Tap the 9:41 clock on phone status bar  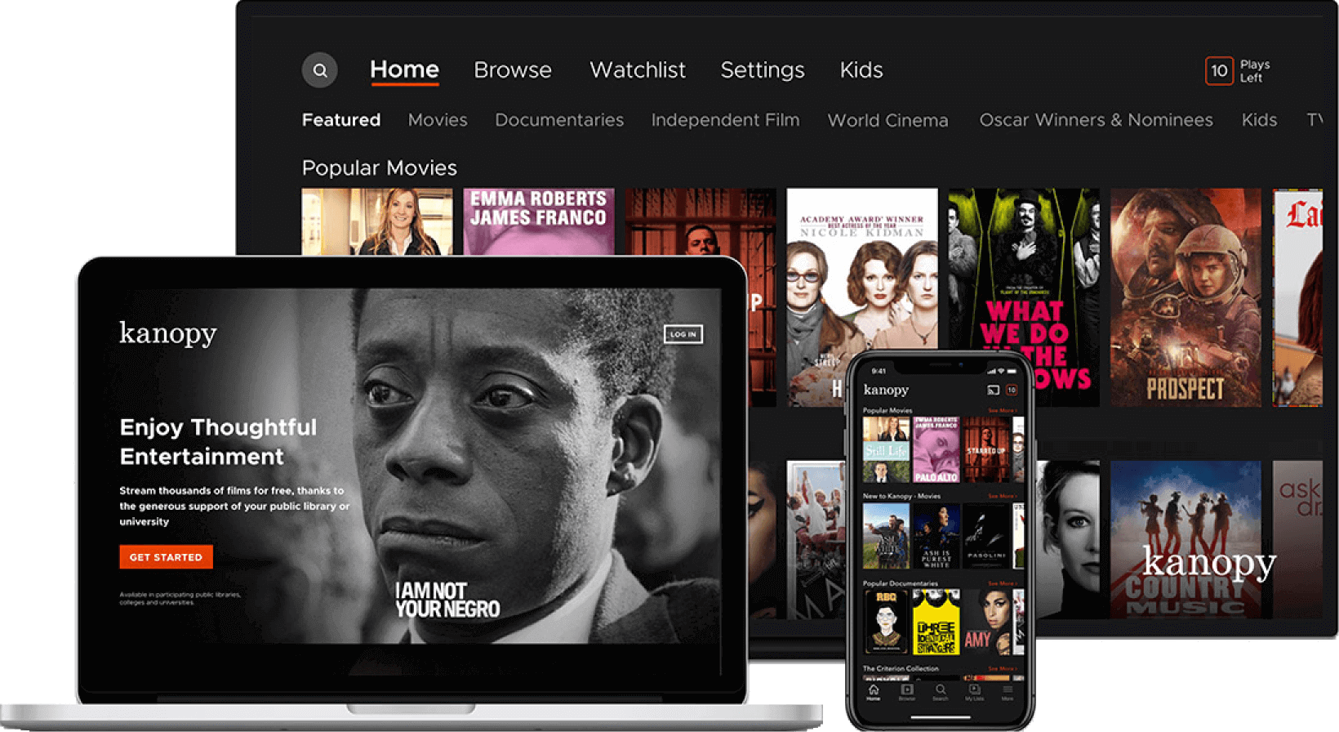click(879, 371)
